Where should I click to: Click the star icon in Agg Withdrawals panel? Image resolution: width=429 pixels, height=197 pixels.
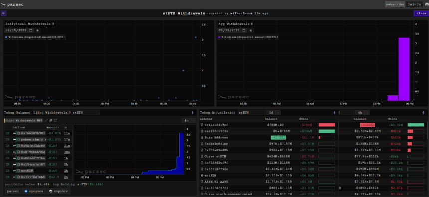coord(250,30)
